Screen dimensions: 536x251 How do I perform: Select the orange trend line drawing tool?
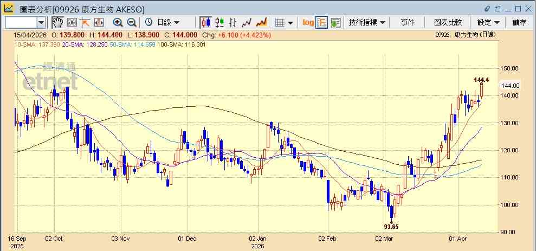tap(85, 23)
